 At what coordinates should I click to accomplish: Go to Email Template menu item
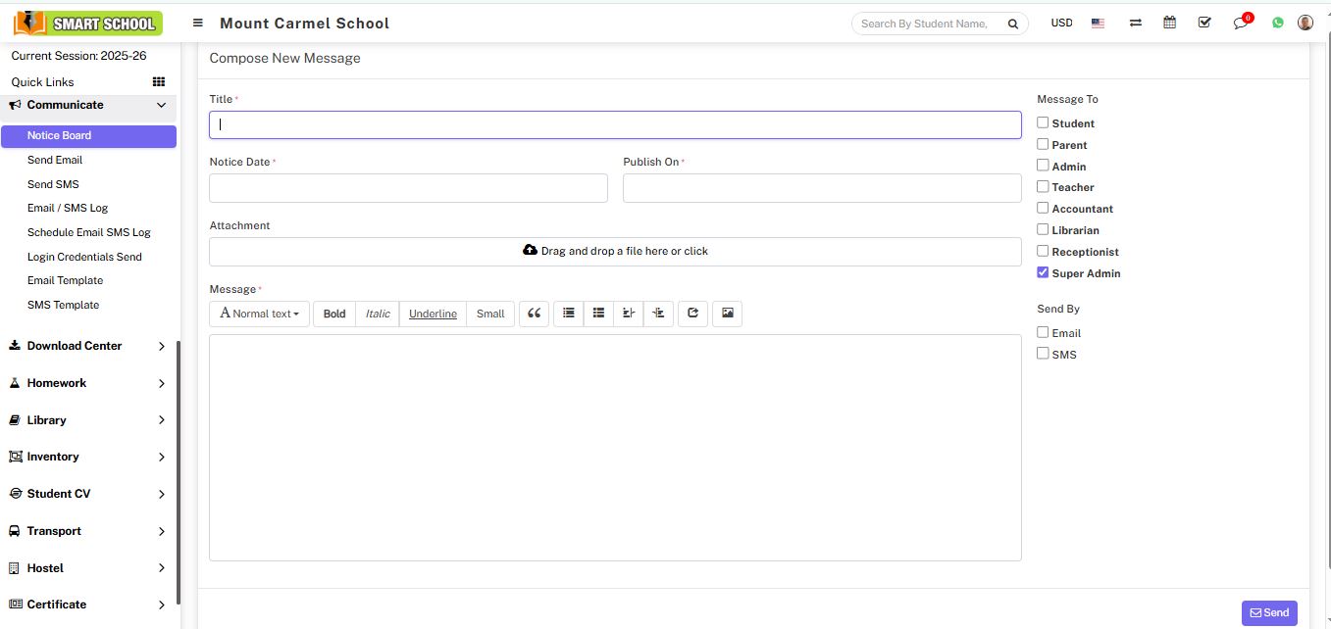[65, 280]
